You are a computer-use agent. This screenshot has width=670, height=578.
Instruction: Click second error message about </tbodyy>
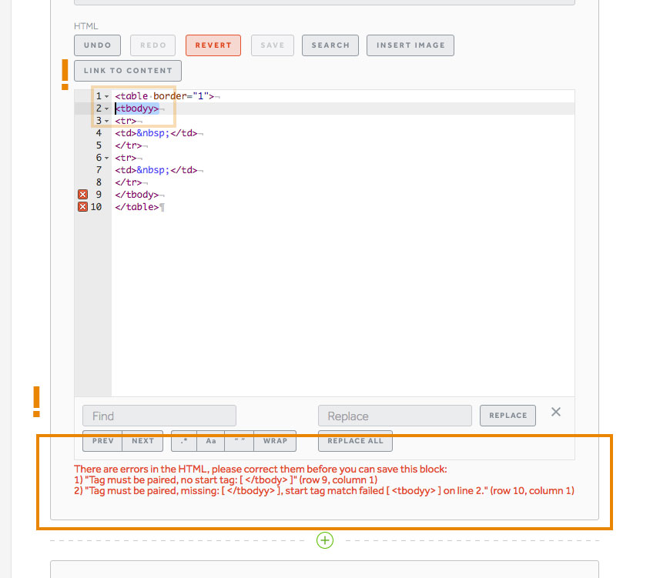coord(324,491)
